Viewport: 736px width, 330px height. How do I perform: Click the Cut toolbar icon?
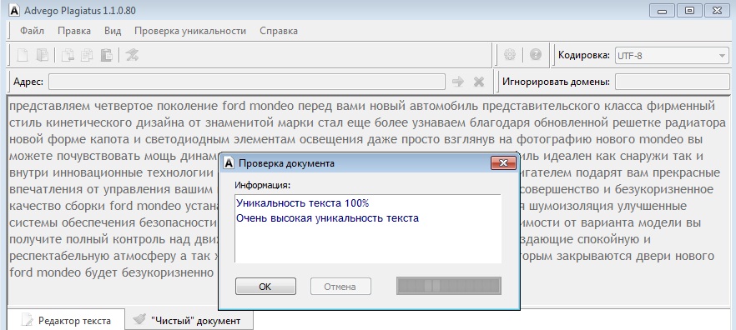click(x=68, y=55)
